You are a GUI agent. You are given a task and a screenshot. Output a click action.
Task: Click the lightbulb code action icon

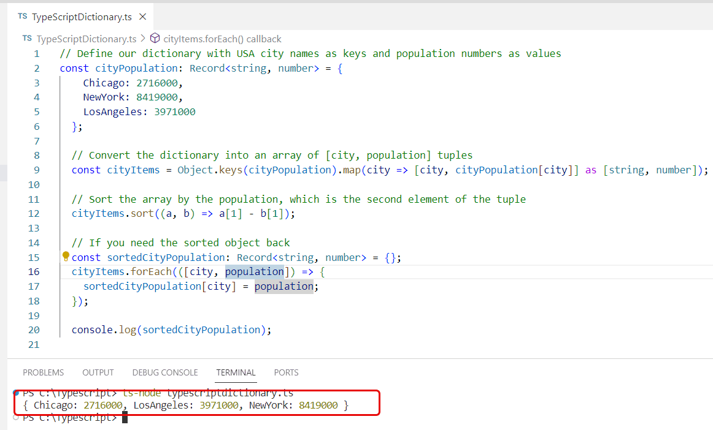pos(66,257)
